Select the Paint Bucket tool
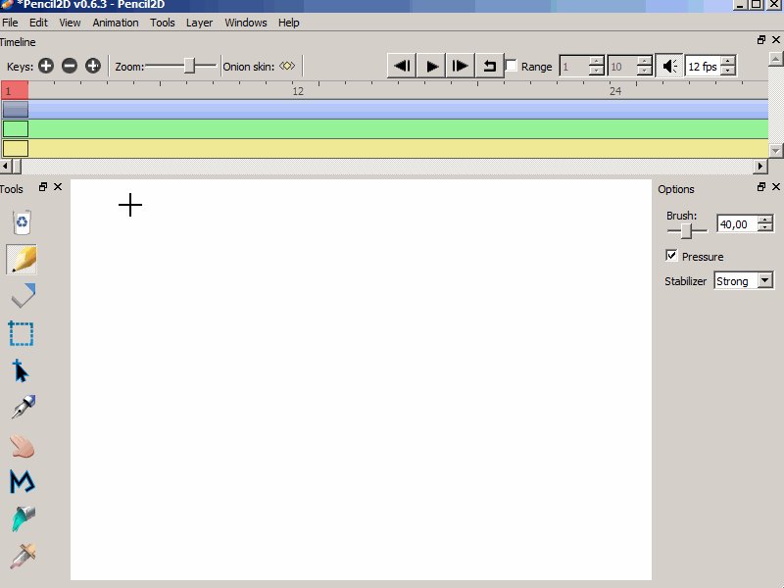784x588 pixels. point(24,518)
